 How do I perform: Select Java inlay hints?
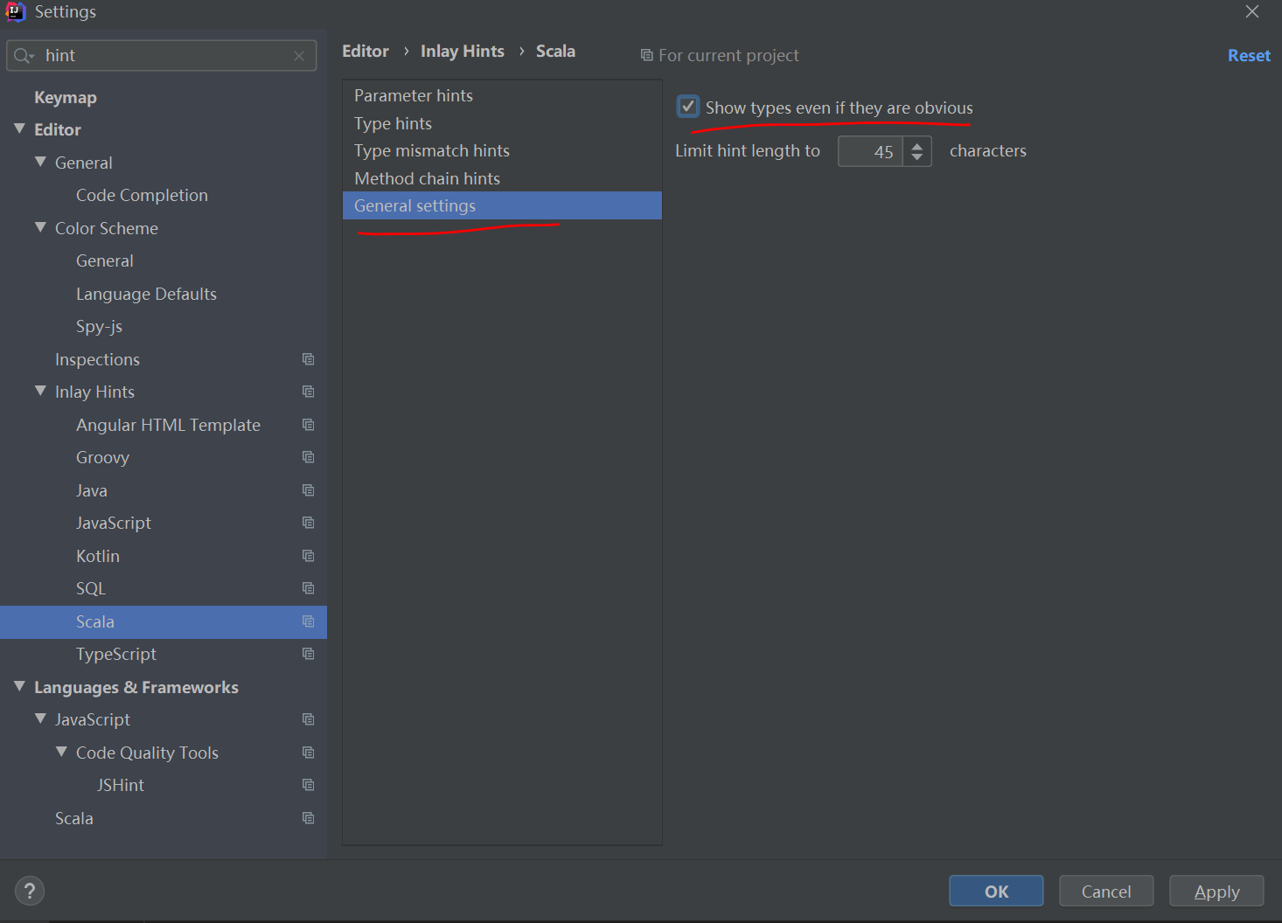click(92, 490)
